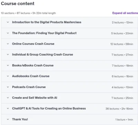Select Individual & Group Coaching Crash Course title

(42, 55)
